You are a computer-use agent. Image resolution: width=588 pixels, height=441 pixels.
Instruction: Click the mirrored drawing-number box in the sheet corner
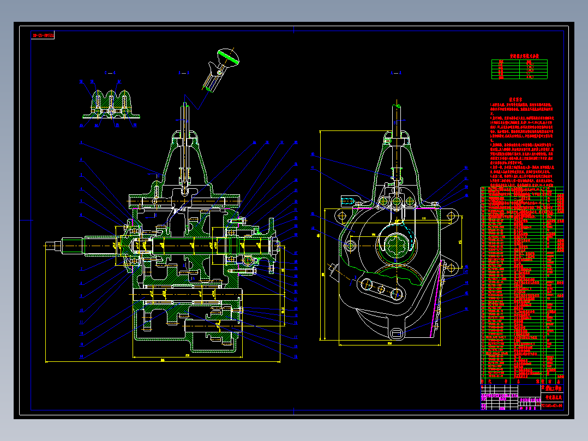43,35
